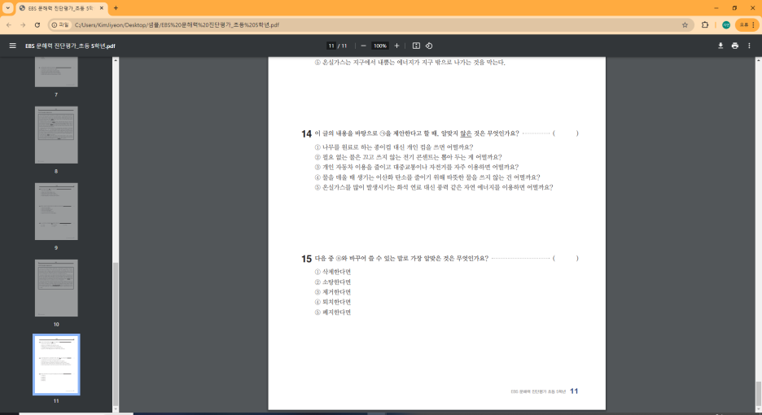Open the Chrome profile avatar
762x415 pixels.
click(x=726, y=24)
